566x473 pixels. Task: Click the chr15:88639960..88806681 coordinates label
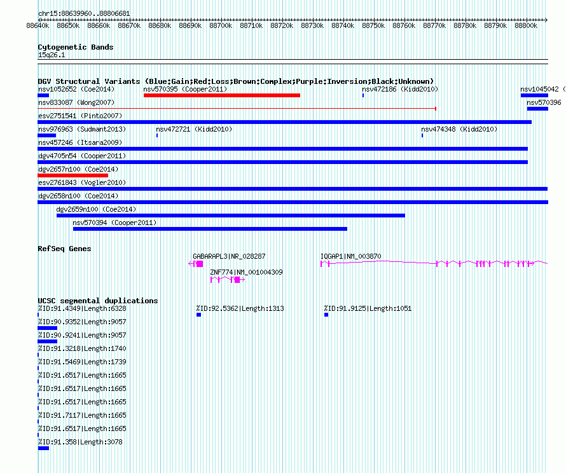tap(84, 13)
